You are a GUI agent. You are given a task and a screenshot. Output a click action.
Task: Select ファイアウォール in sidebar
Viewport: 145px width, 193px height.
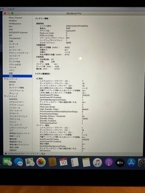coord(16,90)
